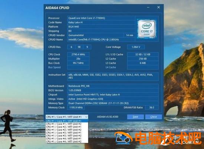Click the DRAM:FSB ratio value 36:3
This screenshot has height=149, width=204.
(152, 107)
